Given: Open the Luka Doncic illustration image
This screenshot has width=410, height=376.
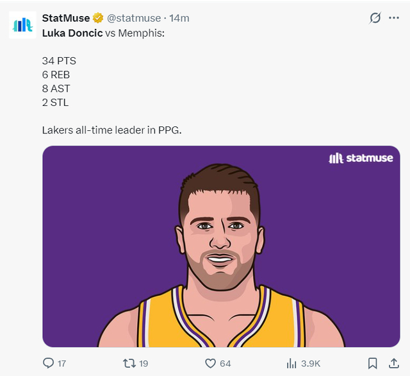Looking at the screenshot, I should pos(221,257).
